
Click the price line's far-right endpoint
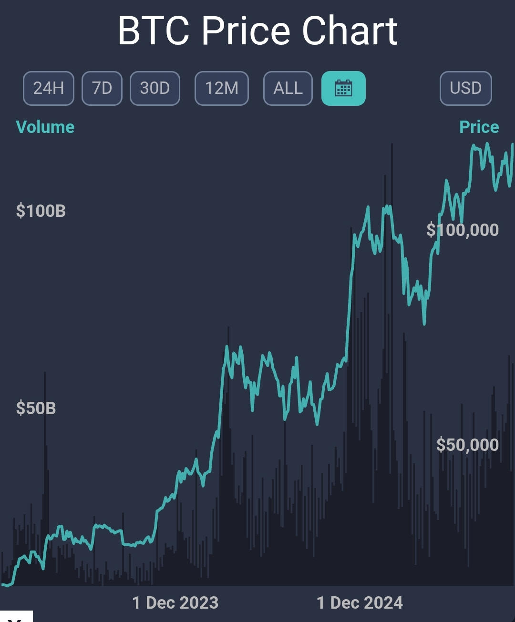(x=513, y=145)
